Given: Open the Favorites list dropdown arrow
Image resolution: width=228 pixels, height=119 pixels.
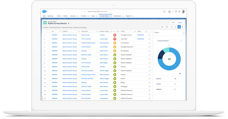Looking at the screenshot, I should click(x=166, y=12).
